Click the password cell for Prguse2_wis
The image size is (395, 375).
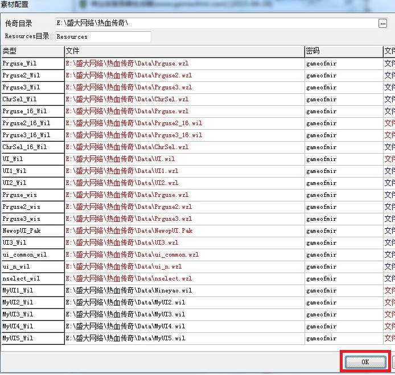pyautogui.click(x=343, y=207)
